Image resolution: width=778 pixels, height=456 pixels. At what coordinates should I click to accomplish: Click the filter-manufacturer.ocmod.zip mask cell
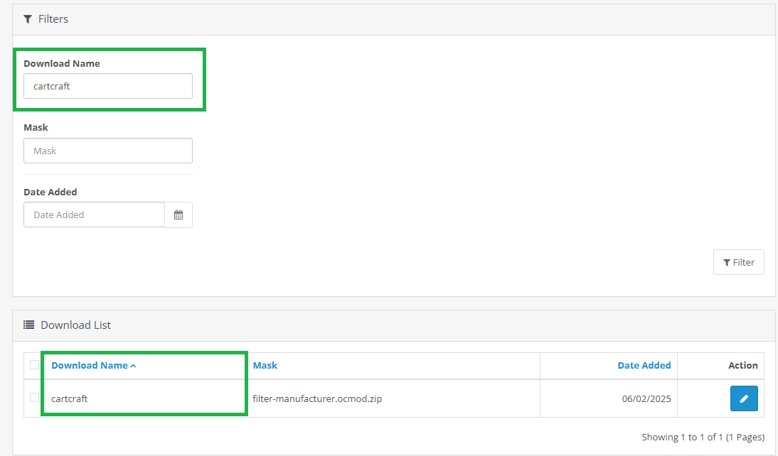pyautogui.click(x=317, y=399)
